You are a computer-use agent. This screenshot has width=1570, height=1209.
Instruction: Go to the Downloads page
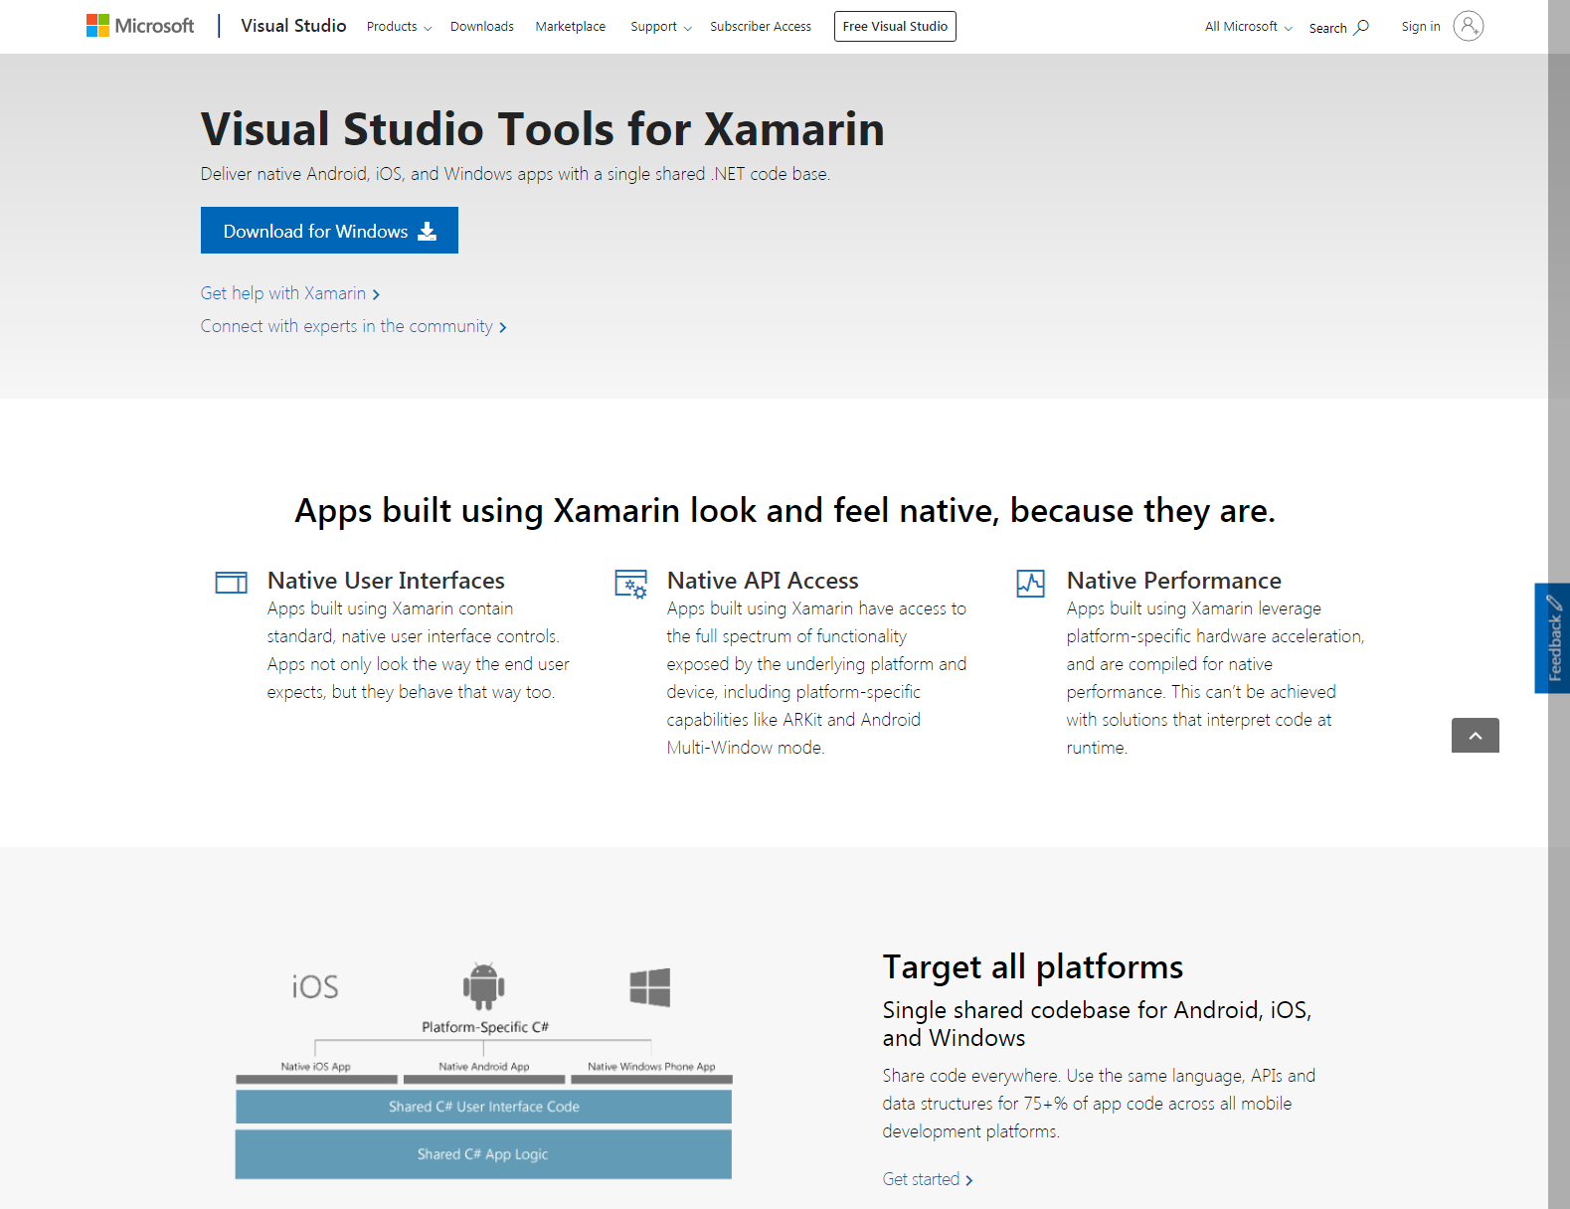pyautogui.click(x=482, y=27)
